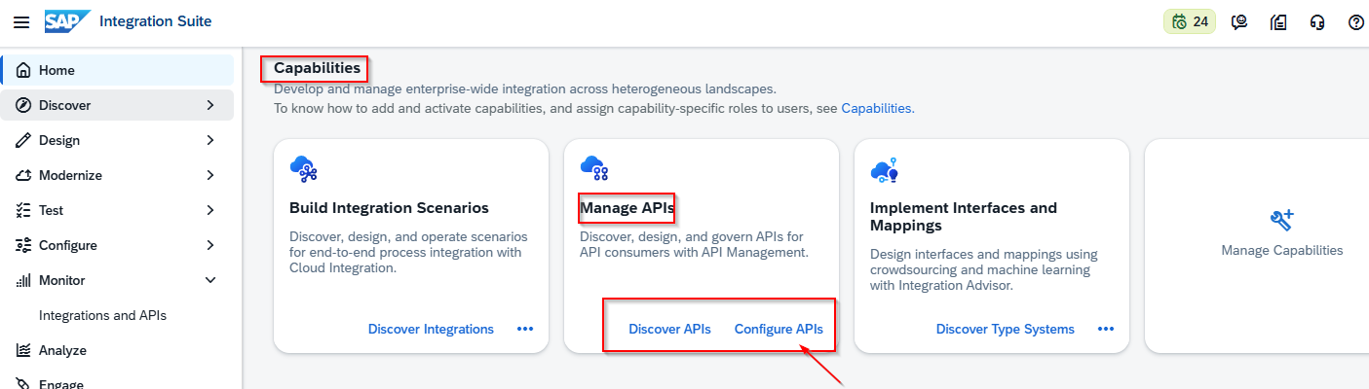Expand the Design menu chevron
Screen dimensions: 1369x389
tap(211, 140)
